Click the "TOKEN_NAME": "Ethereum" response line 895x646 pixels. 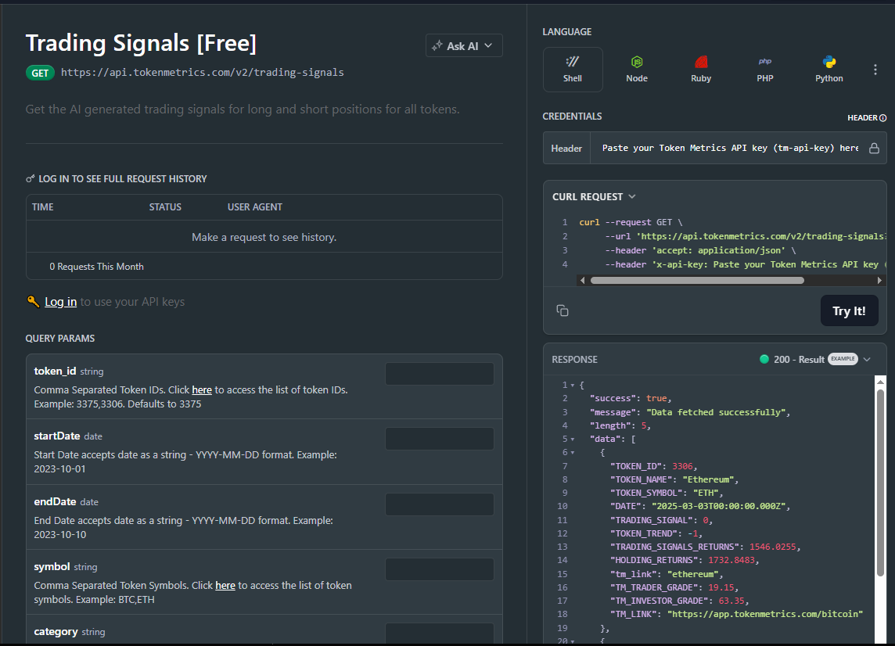674,479
